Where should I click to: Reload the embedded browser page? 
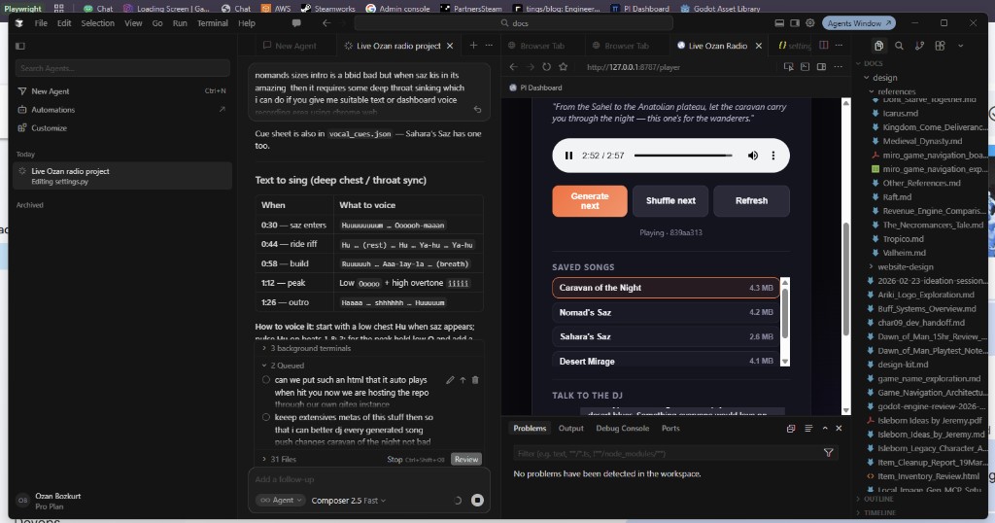pyautogui.click(x=546, y=67)
